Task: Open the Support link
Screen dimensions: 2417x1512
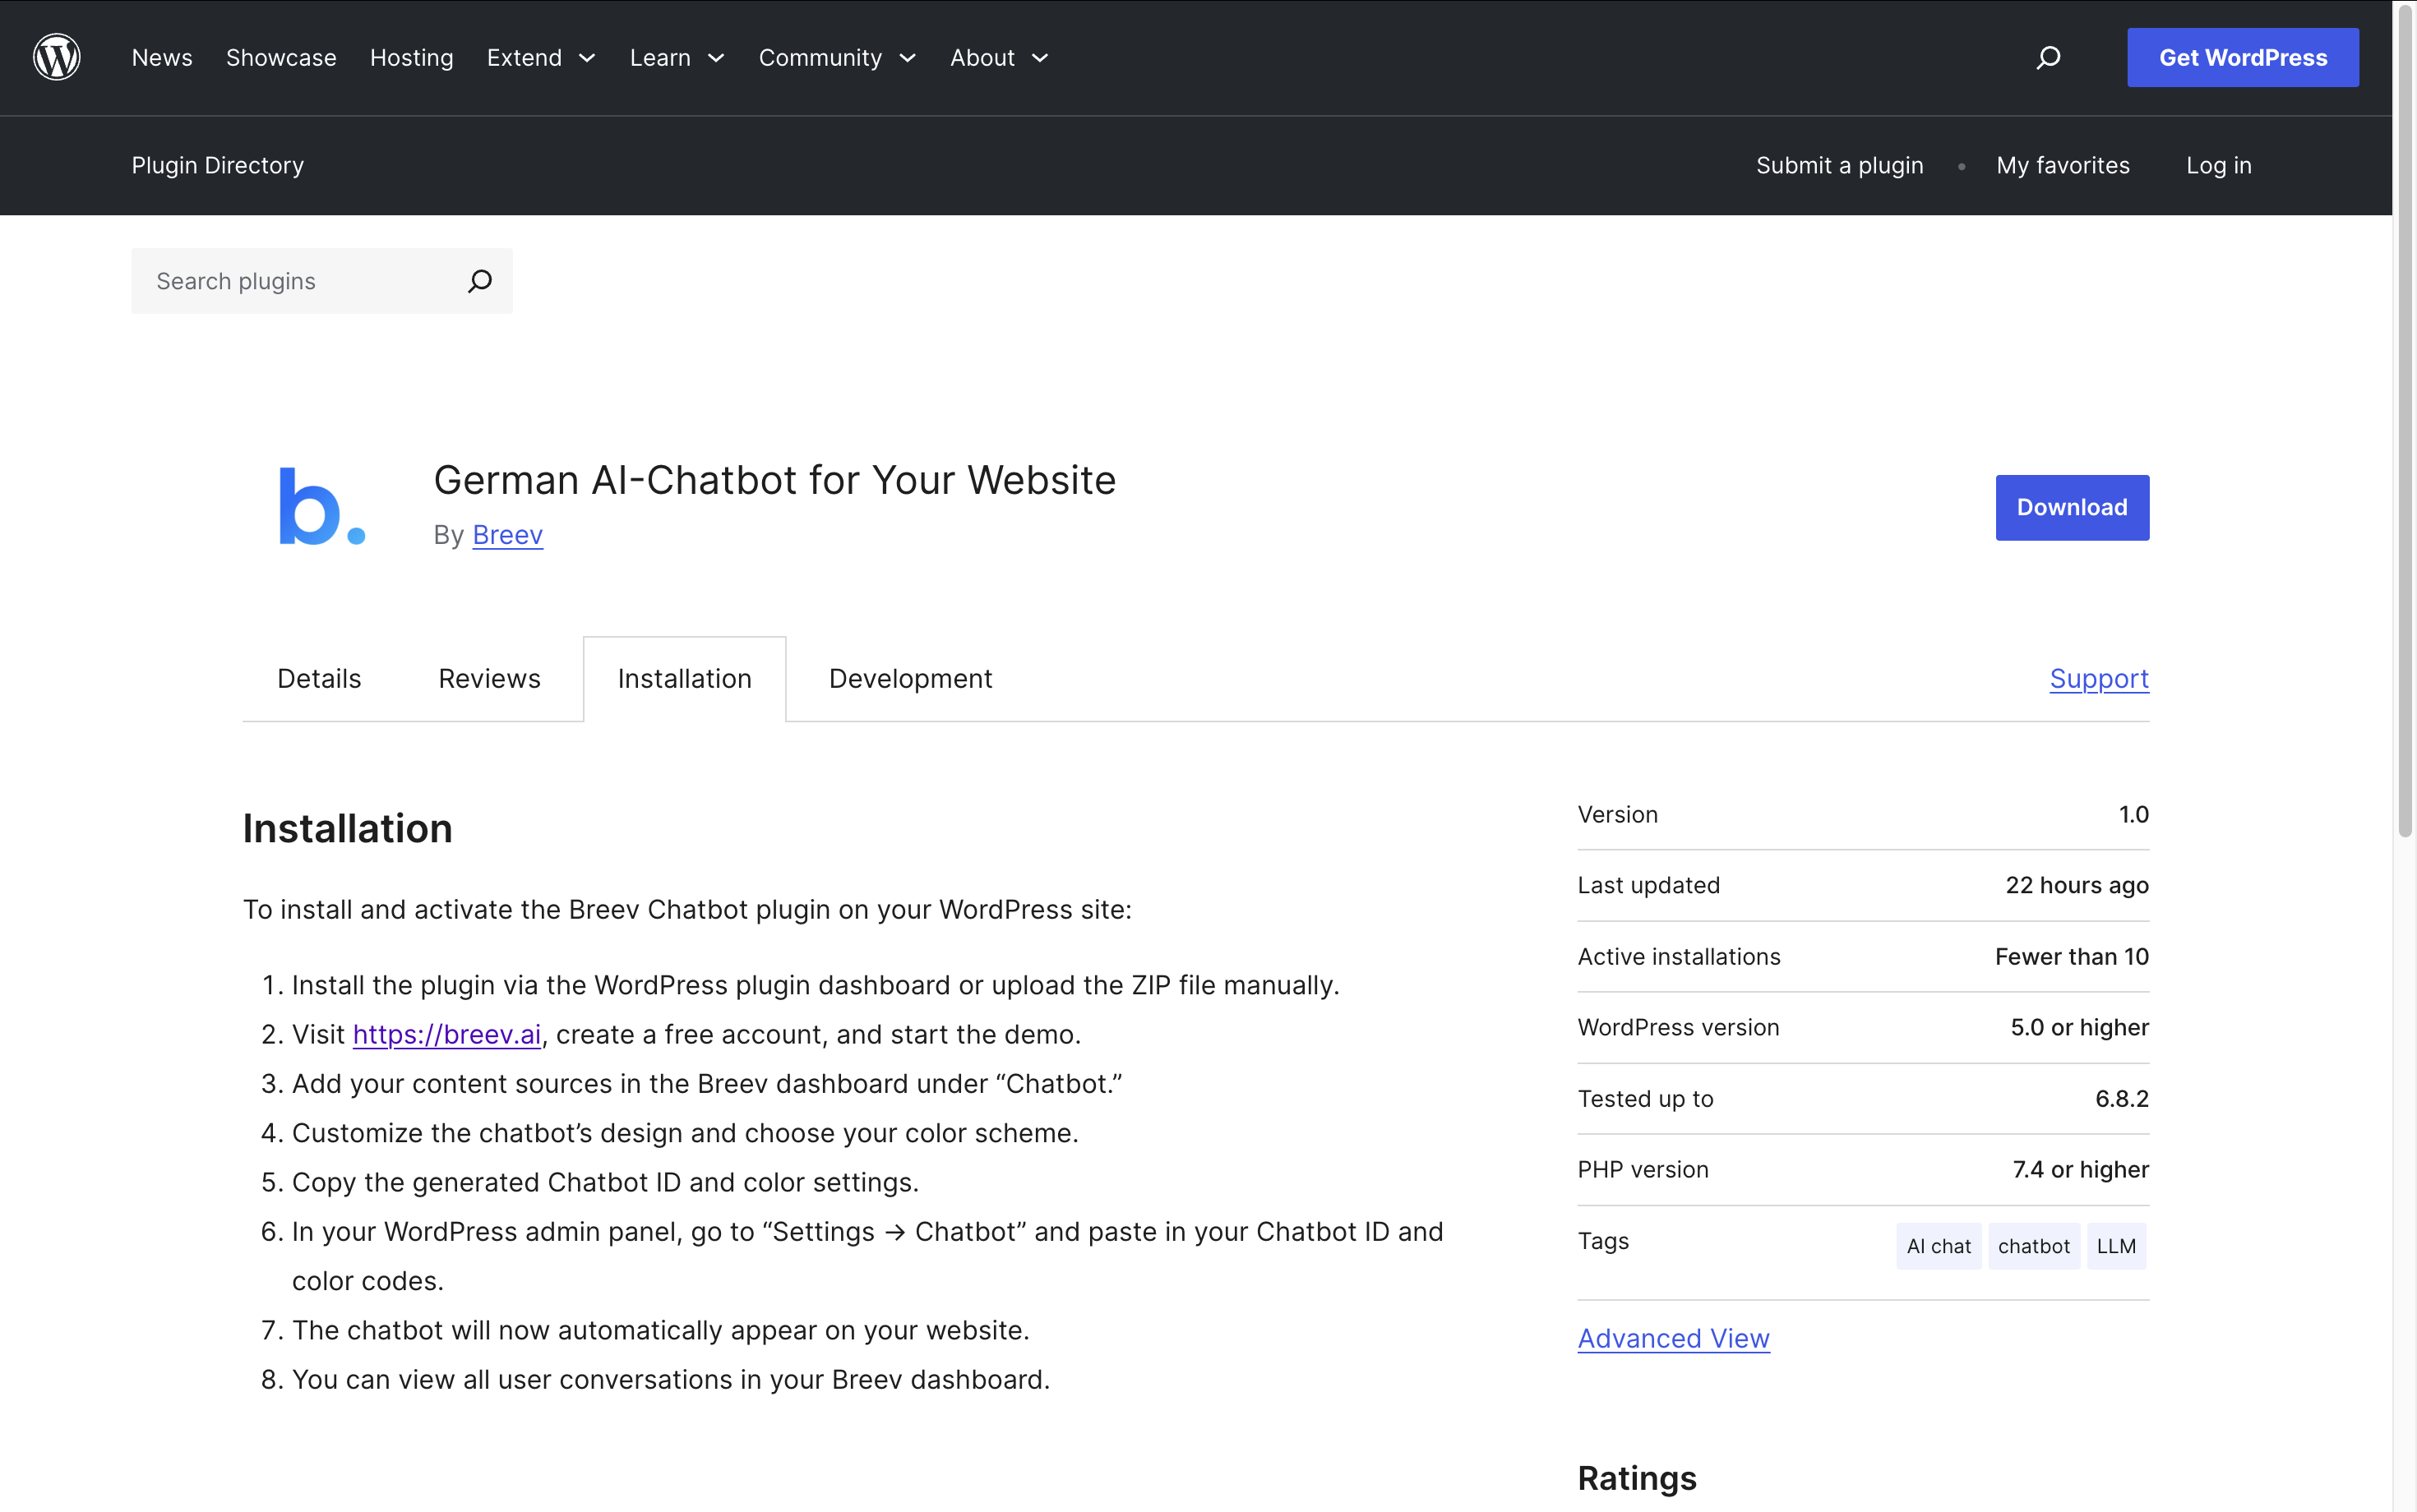Action: [x=2099, y=678]
